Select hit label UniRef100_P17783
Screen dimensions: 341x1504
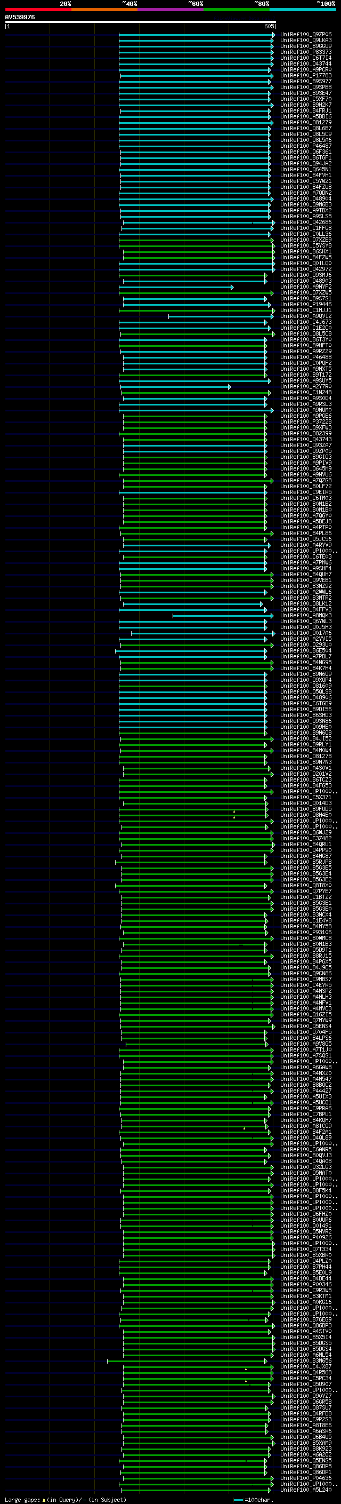[306, 75]
